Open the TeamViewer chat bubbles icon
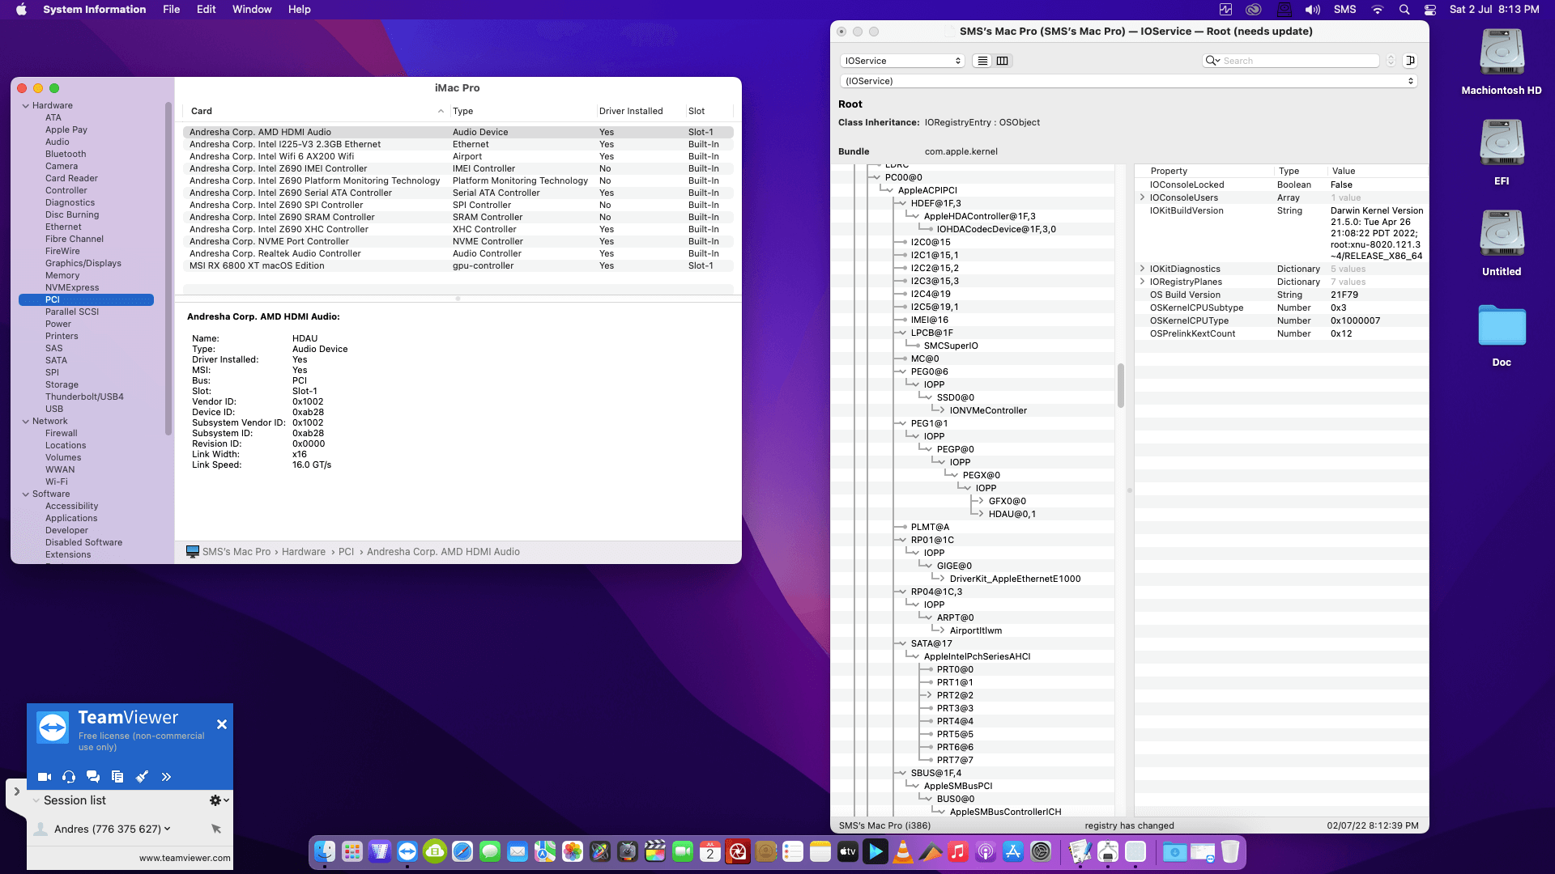Image resolution: width=1555 pixels, height=874 pixels. pyautogui.click(x=93, y=777)
